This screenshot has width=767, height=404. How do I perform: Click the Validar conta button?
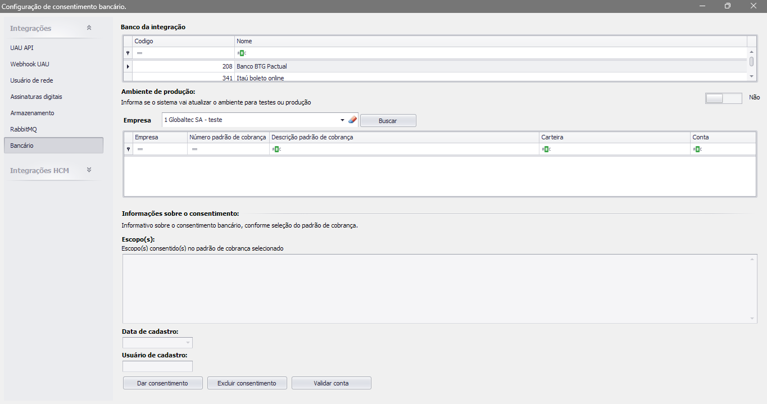click(x=331, y=383)
